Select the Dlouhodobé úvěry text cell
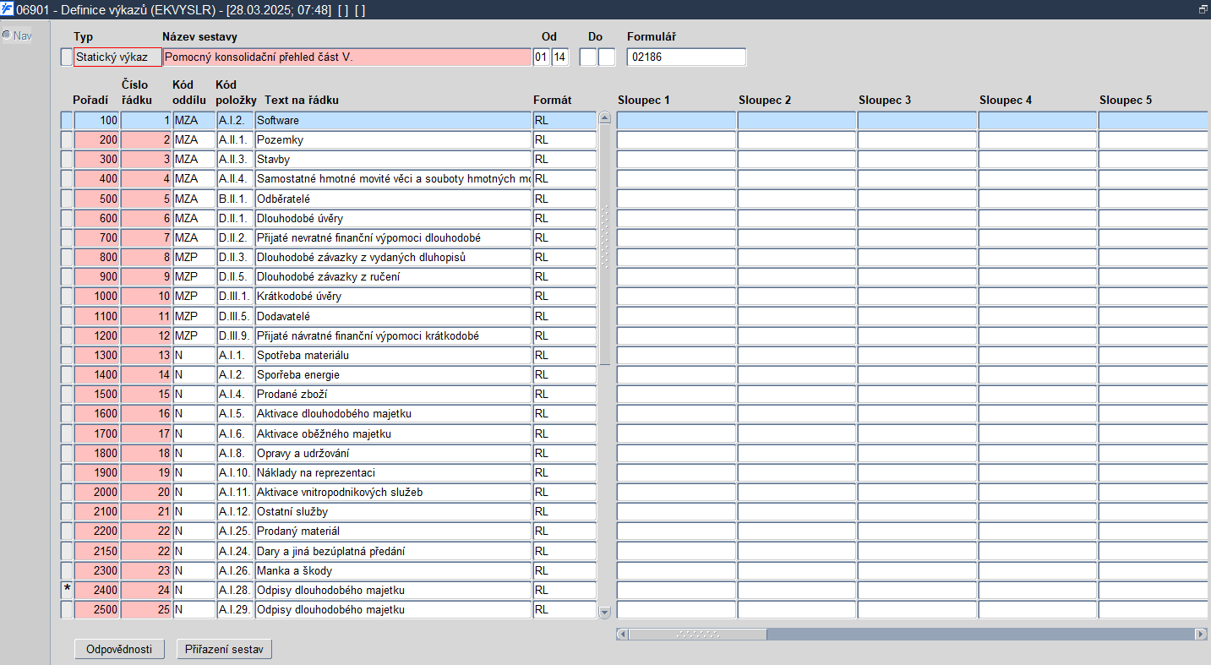The image size is (1211, 665). pyautogui.click(x=394, y=218)
